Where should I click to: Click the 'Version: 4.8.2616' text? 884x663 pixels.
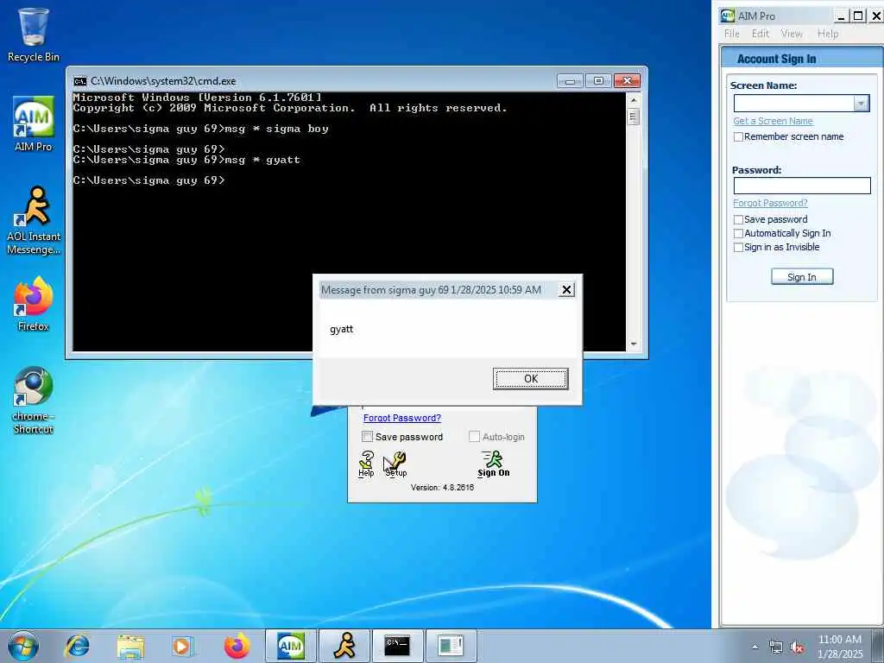pos(442,488)
